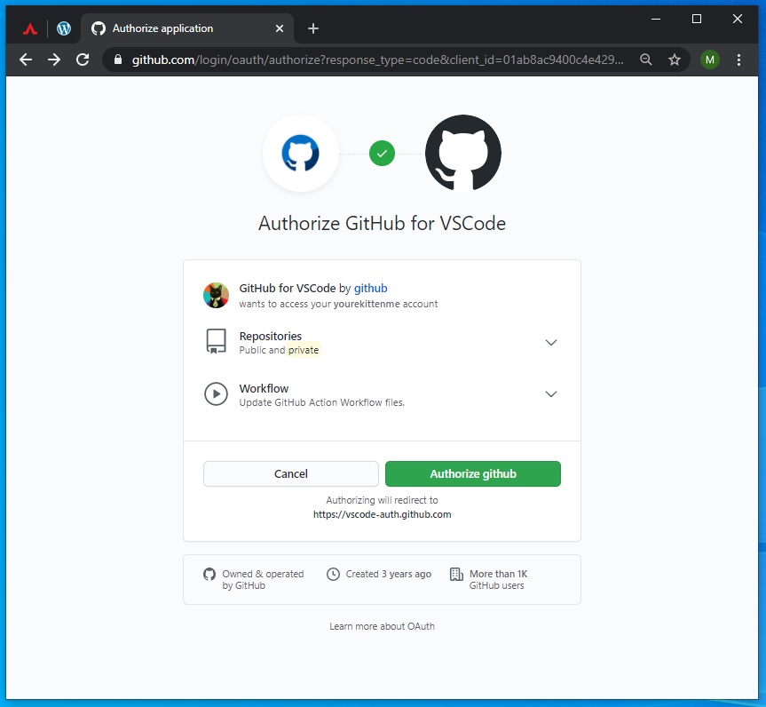Reload the page with refresh icon
The image size is (766, 707).
coord(83,60)
